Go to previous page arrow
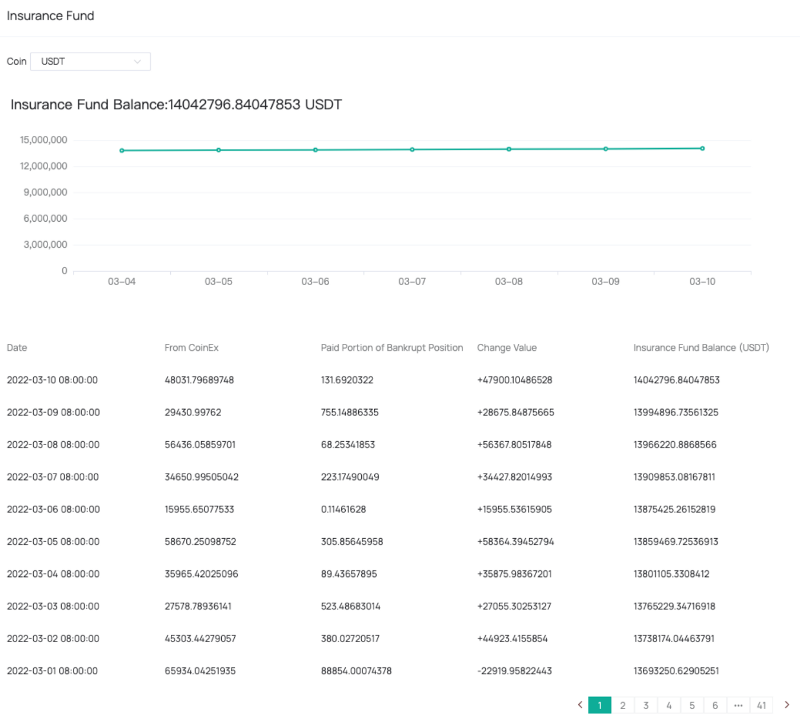This screenshot has height=725, width=800. tap(580, 705)
